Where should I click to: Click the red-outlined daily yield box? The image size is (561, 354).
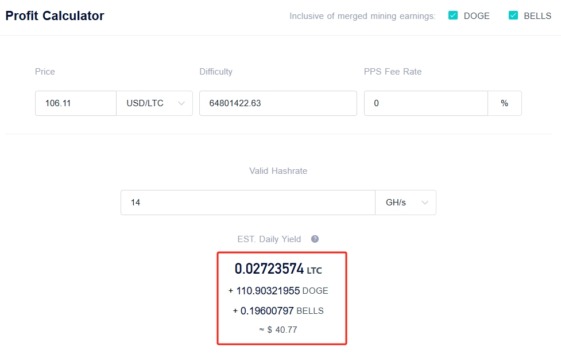281,298
